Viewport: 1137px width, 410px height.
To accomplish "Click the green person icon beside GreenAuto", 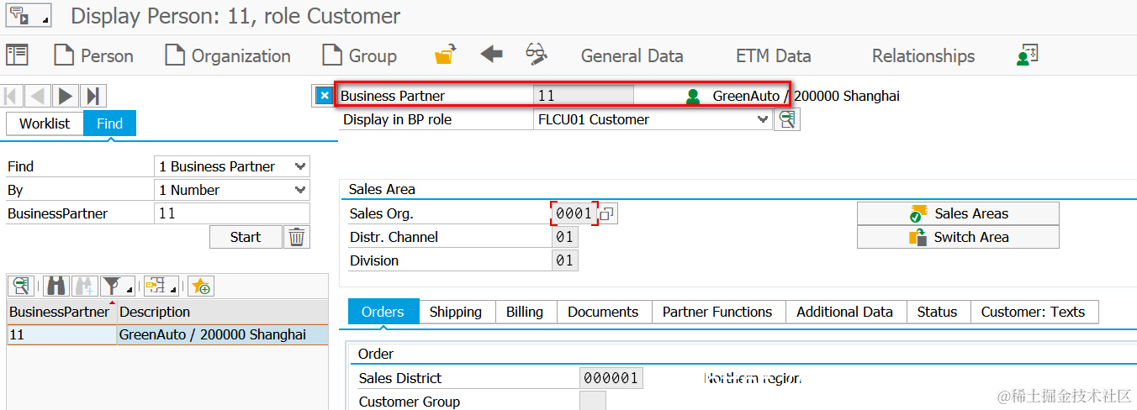I will pyautogui.click(x=693, y=97).
